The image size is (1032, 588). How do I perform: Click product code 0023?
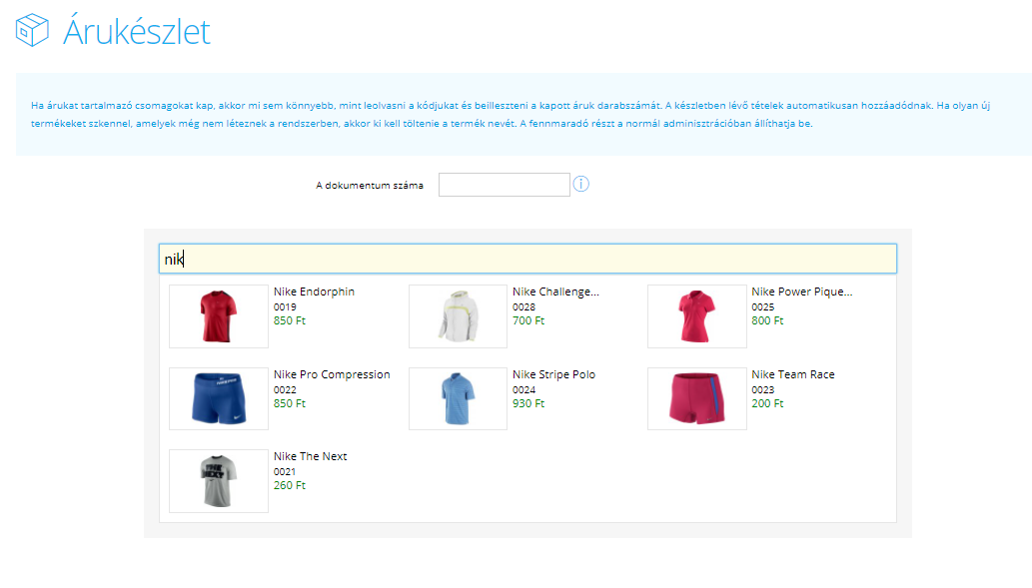click(x=763, y=390)
